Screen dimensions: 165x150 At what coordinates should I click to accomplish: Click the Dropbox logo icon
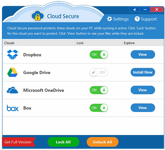click(13, 55)
